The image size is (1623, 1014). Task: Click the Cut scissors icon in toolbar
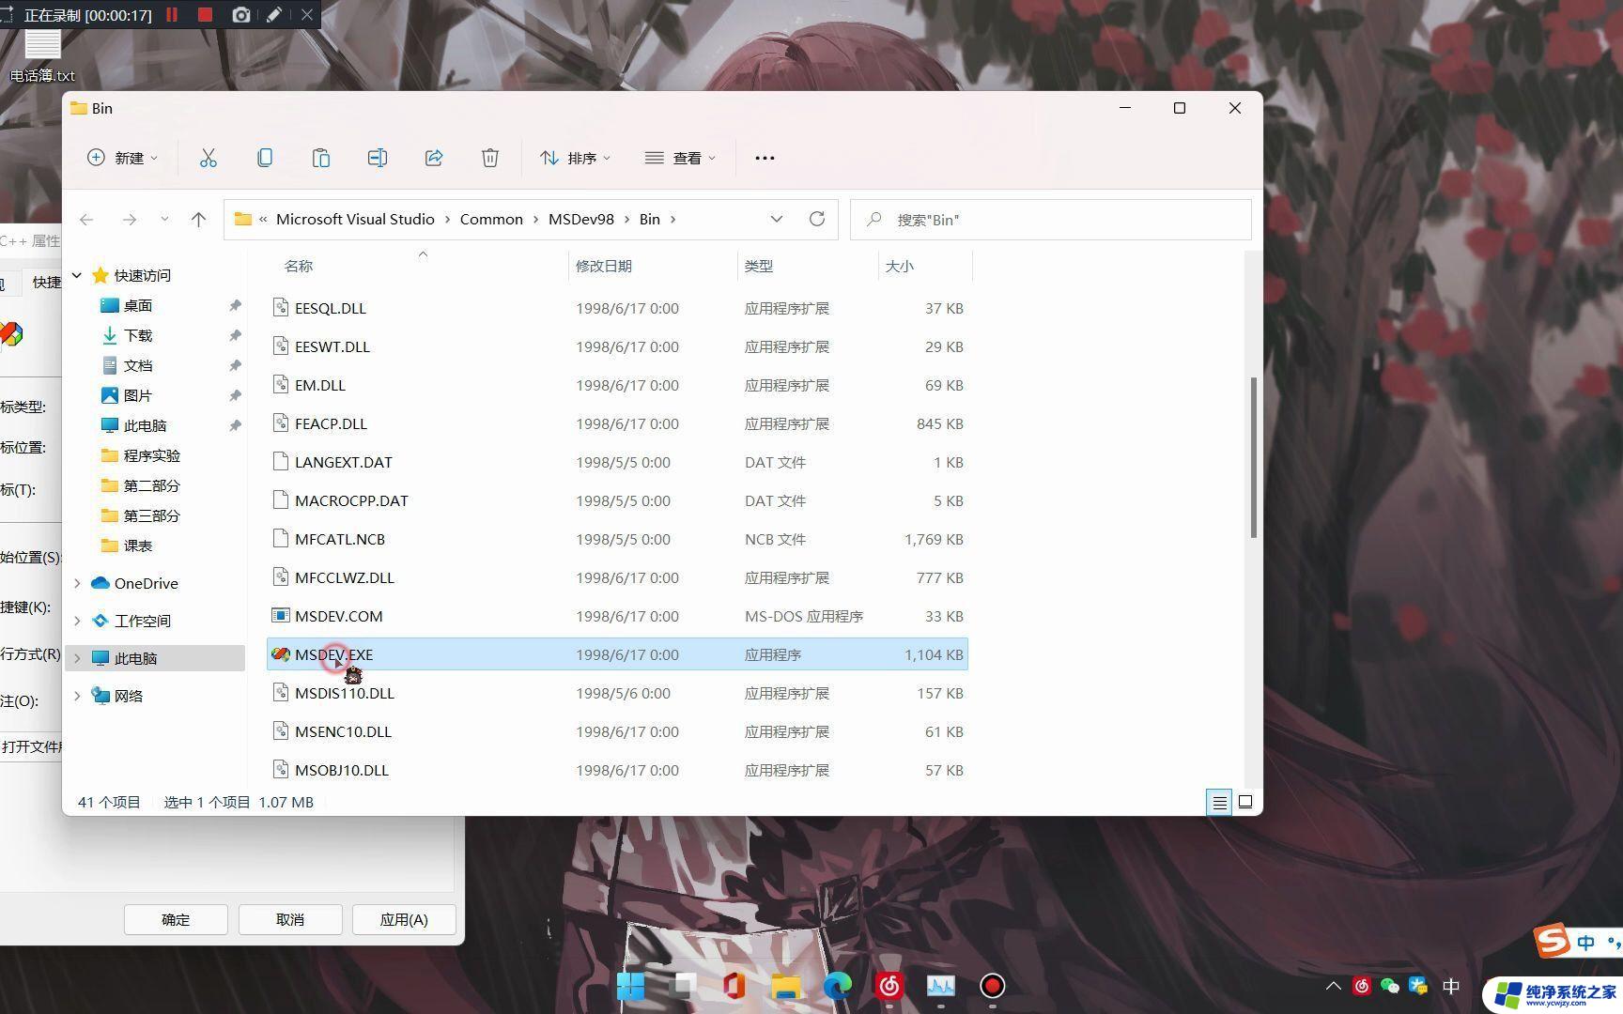click(x=209, y=158)
